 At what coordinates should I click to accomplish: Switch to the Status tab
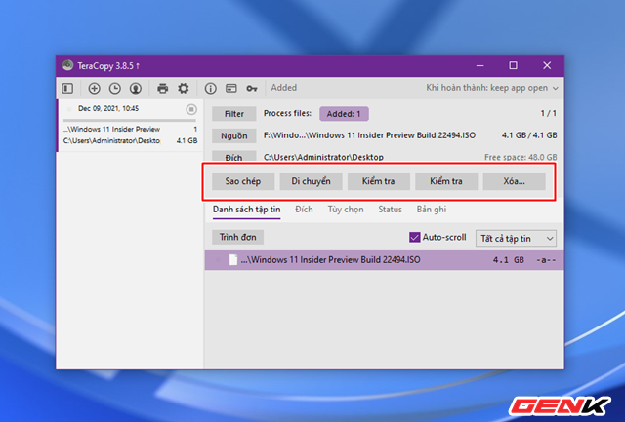(x=390, y=210)
